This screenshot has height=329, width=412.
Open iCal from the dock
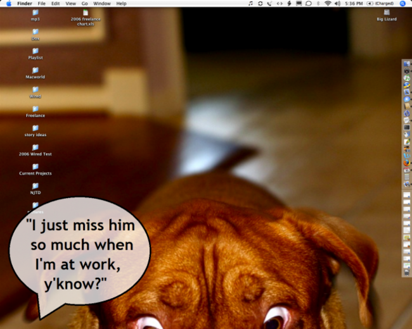pos(407,170)
